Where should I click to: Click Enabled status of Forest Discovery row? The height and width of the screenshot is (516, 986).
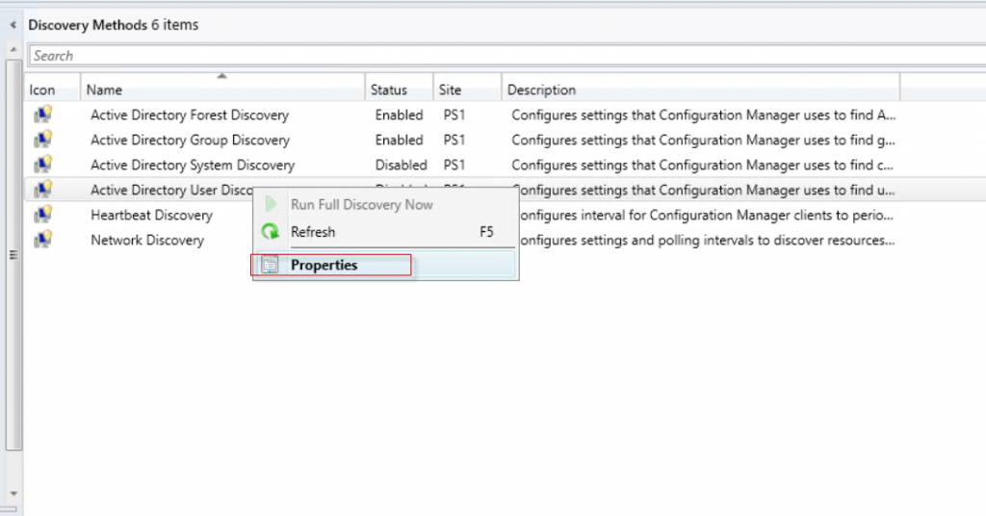400,115
